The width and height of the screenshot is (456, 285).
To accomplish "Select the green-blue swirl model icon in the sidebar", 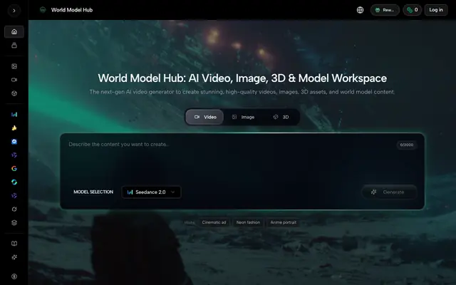I will [14, 182].
